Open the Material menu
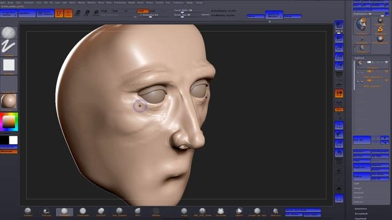This screenshot has height=220, width=392. click(91, 2)
